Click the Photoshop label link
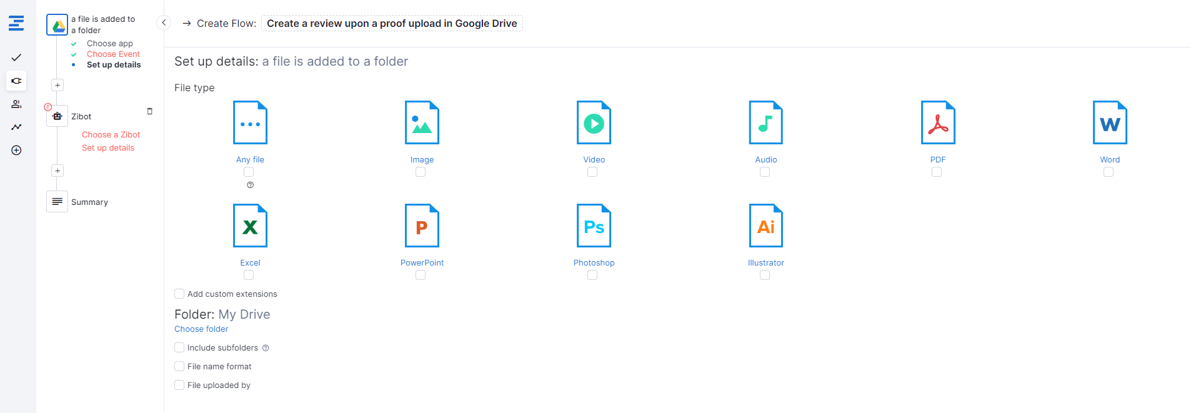The height and width of the screenshot is (413, 1191). tap(594, 263)
